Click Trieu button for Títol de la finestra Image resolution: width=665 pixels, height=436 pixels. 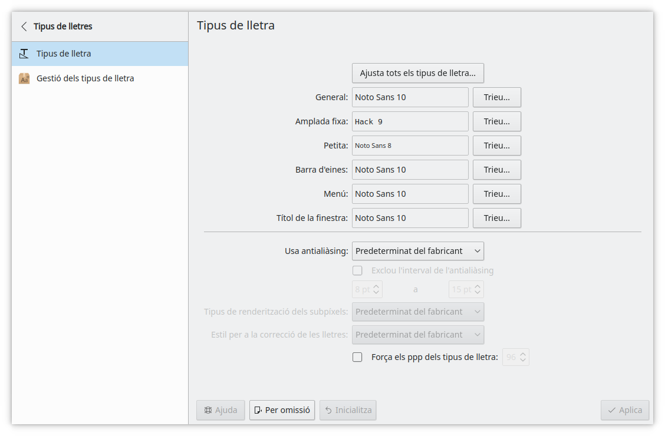point(496,218)
